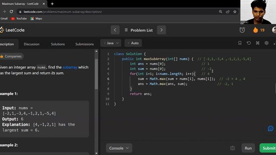The width and height of the screenshot is (276, 155).
Task: Show the Companies tag
Action: 12,56
